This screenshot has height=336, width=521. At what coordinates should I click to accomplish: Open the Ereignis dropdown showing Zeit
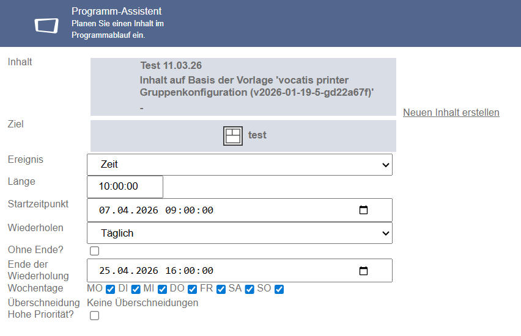tap(240, 165)
